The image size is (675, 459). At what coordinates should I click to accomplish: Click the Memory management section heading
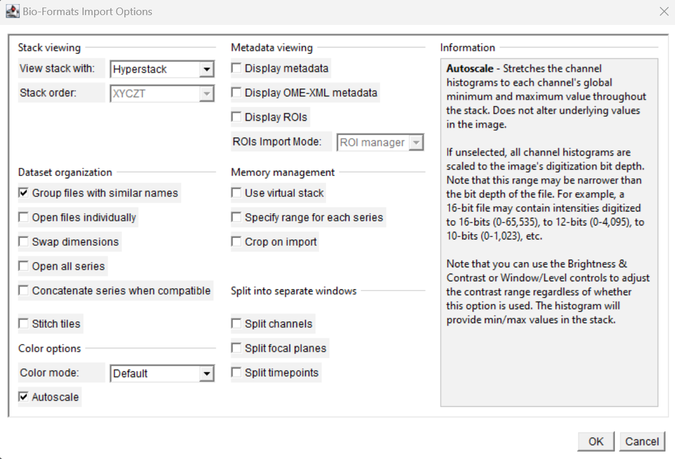(283, 173)
